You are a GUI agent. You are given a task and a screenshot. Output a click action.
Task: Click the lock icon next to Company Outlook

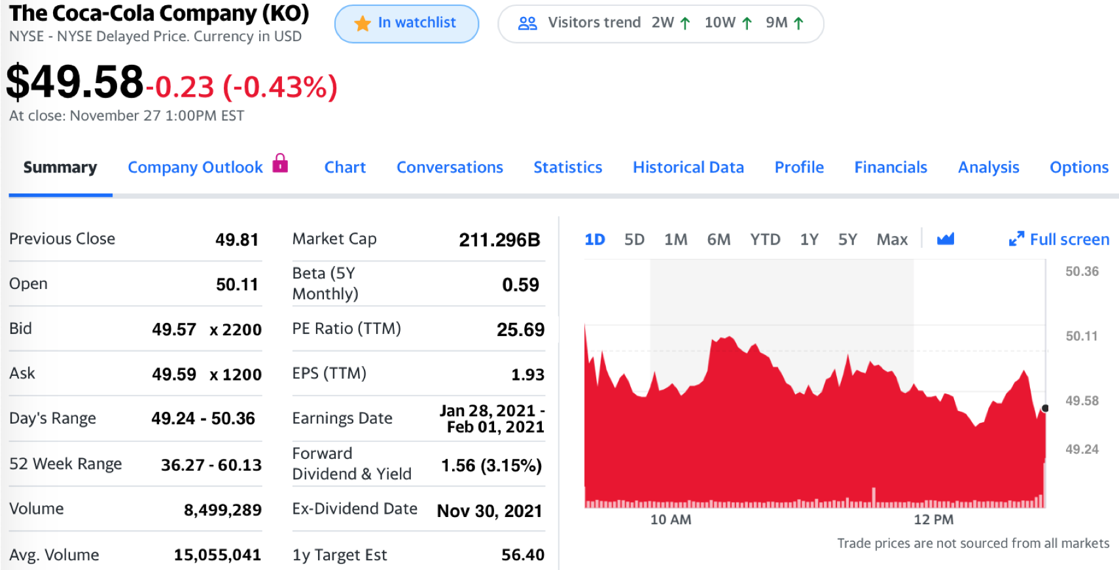280,163
